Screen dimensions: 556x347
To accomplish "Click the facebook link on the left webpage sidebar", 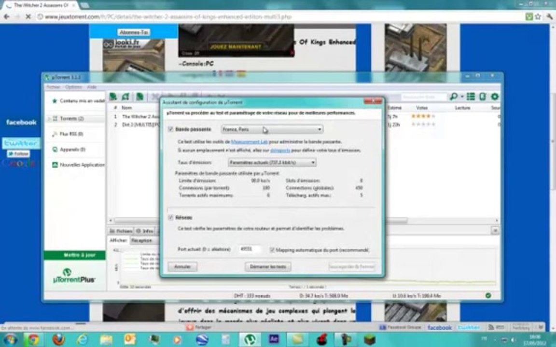I will (x=21, y=122).
